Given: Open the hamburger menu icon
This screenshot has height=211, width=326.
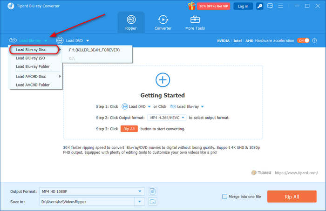Looking at the screenshot, I should point(281,6).
